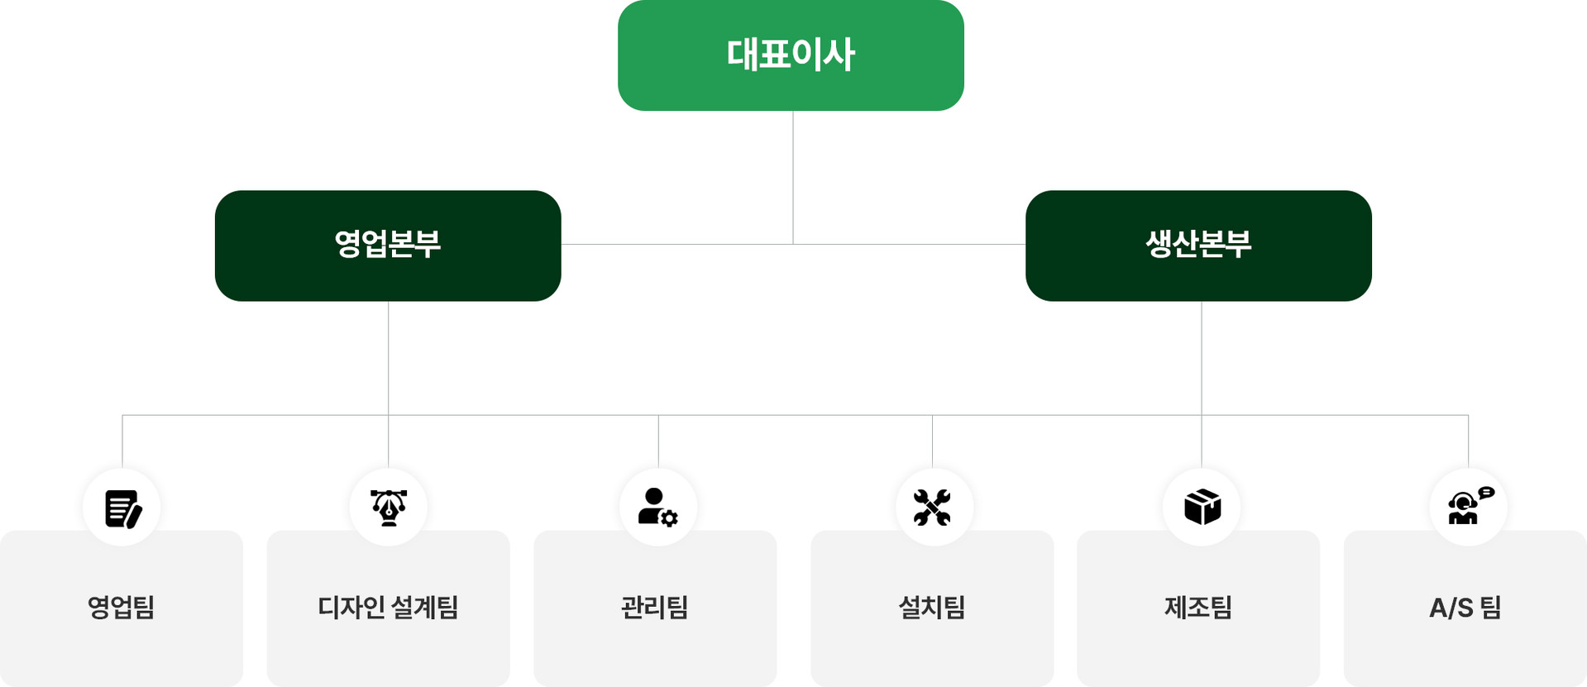Select the 디자인 설계팀 text label
The image size is (1587, 687).
click(x=388, y=608)
